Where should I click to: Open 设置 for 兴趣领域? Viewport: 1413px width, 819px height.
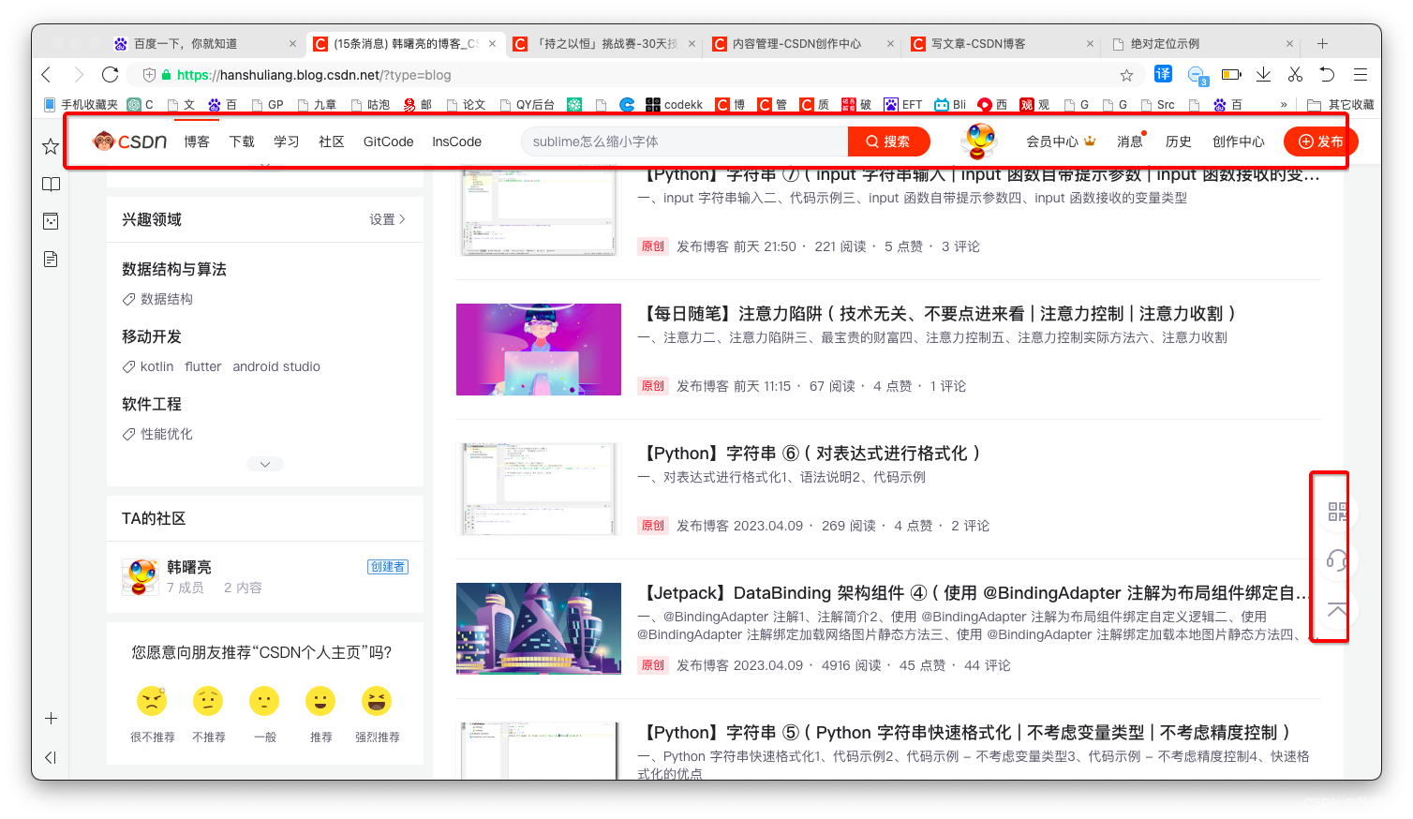[x=387, y=219]
